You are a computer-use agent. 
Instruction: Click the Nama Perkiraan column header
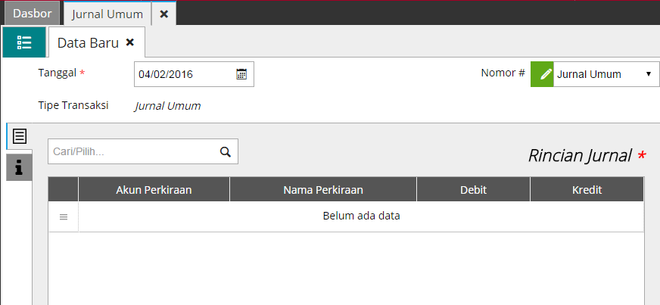(x=323, y=189)
